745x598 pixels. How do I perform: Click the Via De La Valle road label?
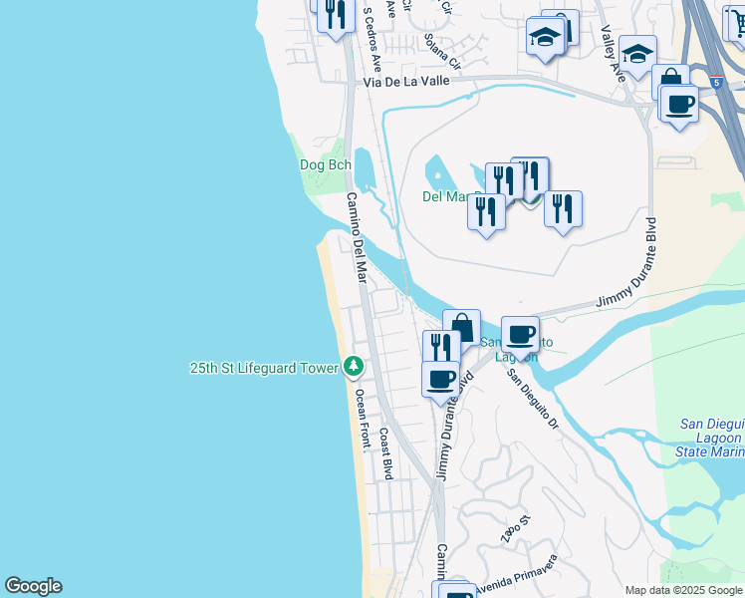click(x=406, y=82)
